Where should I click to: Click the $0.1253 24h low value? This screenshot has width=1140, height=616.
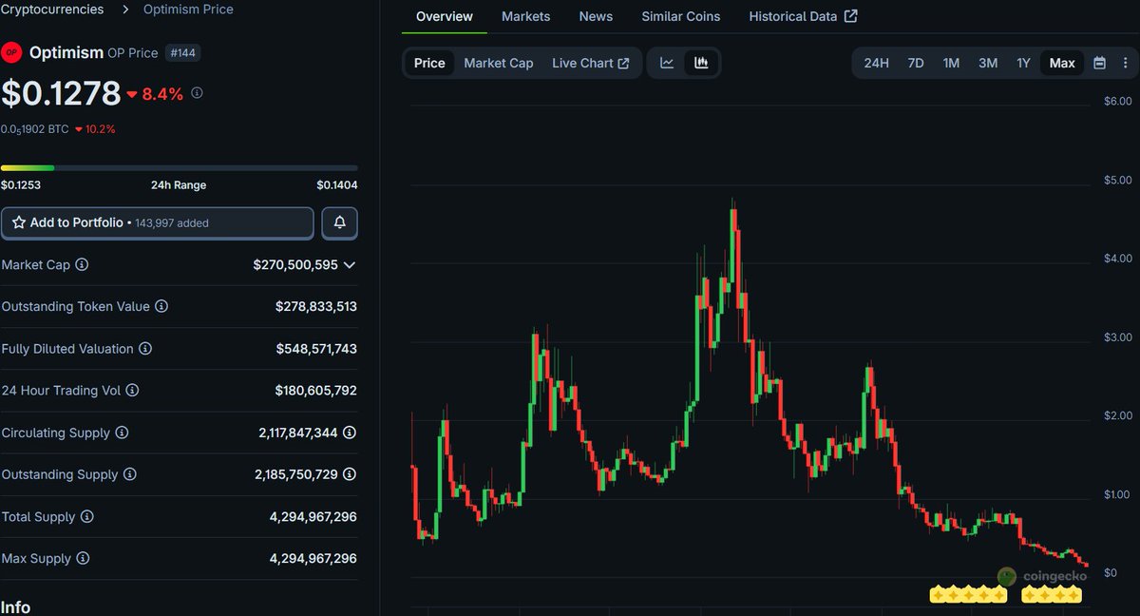[21, 185]
